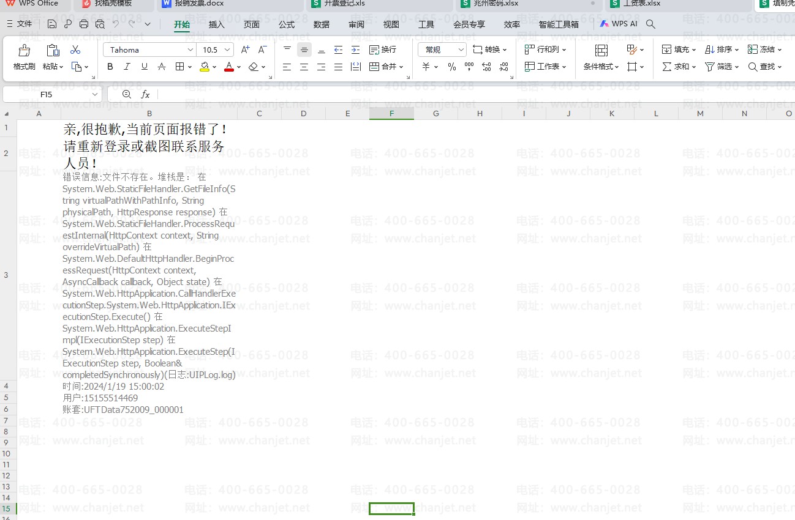The image size is (795, 520).
Task: Click the Sort (排序) button
Action: pyautogui.click(x=722, y=50)
